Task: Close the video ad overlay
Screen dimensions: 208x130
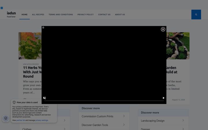Action: [163, 29]
